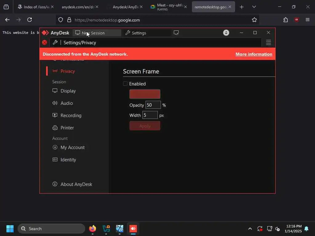Image resolution: width=315 pixels, height=236 pixels.
Task: Bookmark this page with the star icon
Action: point(254,20)
